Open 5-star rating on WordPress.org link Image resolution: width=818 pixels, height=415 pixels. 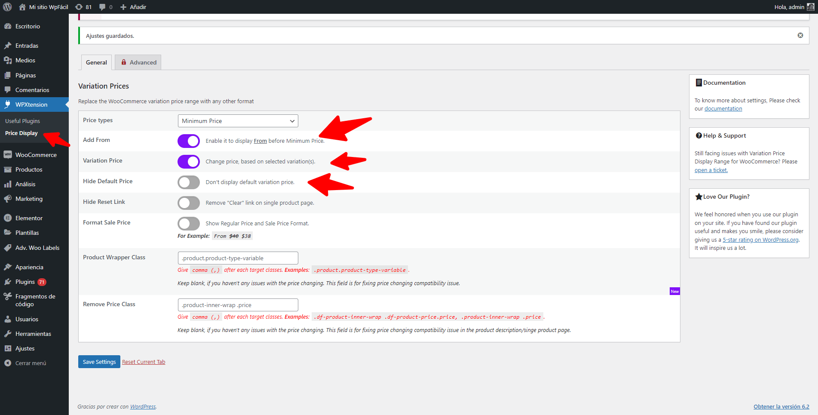[760, 240]
